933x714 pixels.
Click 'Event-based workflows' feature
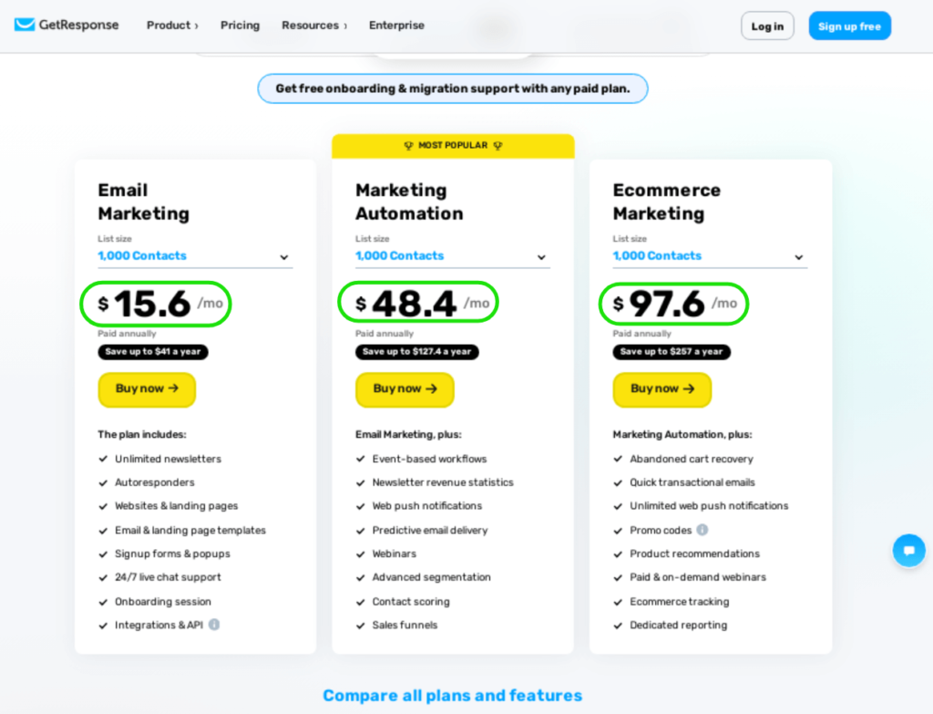430,459
